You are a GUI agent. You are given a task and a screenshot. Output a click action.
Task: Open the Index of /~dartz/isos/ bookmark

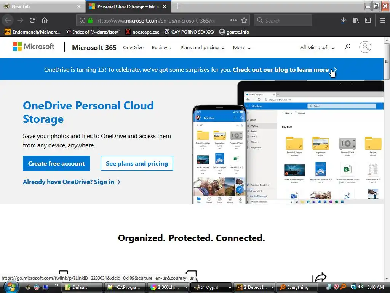tap(93, 32)
